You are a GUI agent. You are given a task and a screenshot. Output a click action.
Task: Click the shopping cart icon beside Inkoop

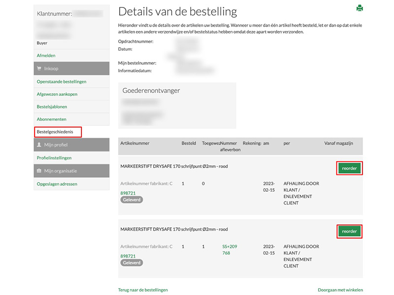point(39,68)
